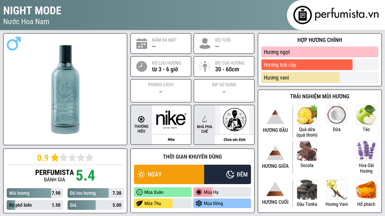Open the coconut (Dừa) note image
Image resolution: width=385 pixels, height=216 pixels.
[x=336, y=115]
